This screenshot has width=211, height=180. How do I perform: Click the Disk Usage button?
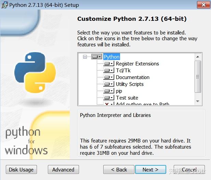[x=21, y=169]
